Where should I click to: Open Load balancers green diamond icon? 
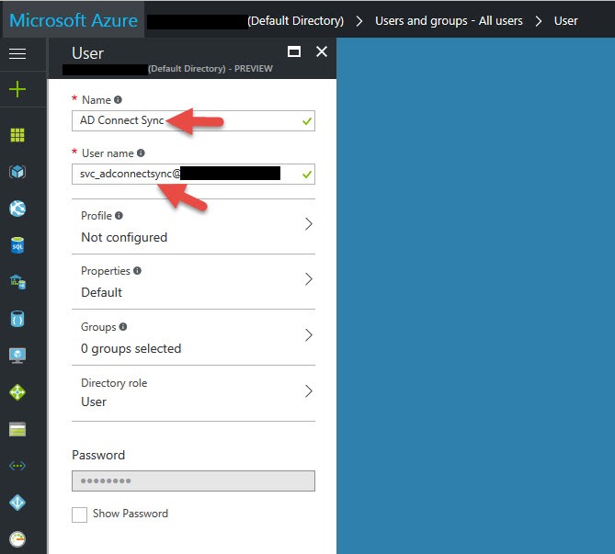(17, 392)
